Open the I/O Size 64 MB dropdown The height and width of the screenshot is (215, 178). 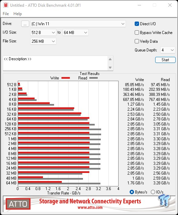point(75,33)
